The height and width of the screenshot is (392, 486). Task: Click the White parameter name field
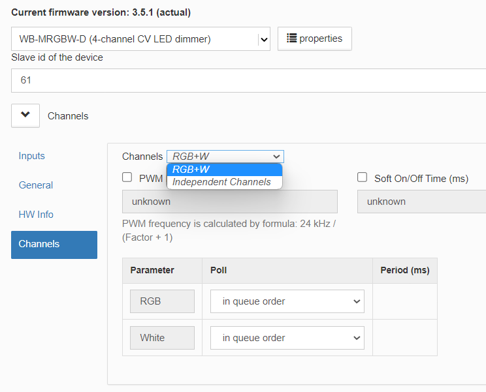pos(162,338)
